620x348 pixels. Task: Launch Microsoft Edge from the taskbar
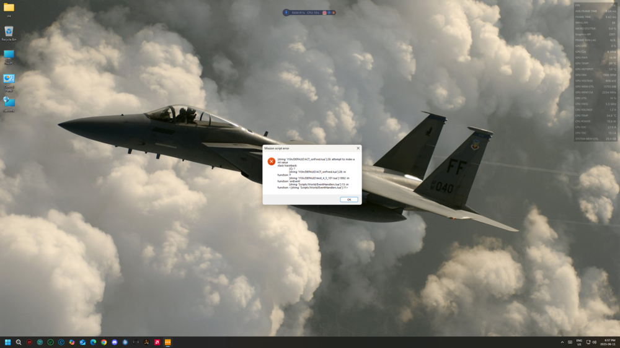[93, 342]
